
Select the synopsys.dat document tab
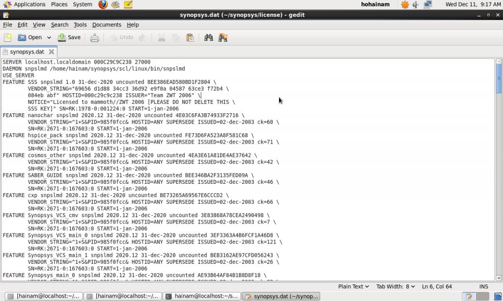(x=27, y=52)
